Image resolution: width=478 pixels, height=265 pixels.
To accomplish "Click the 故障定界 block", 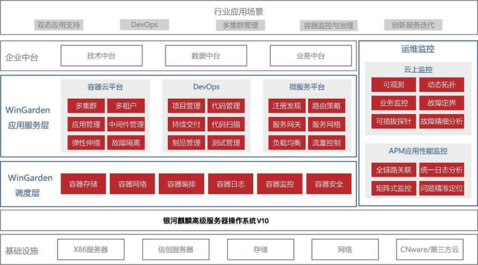I will (x=442, y=103).
